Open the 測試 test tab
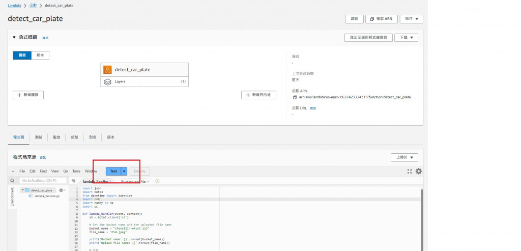The width and height of the screenshot is (521, 251). tap(39, 137)
